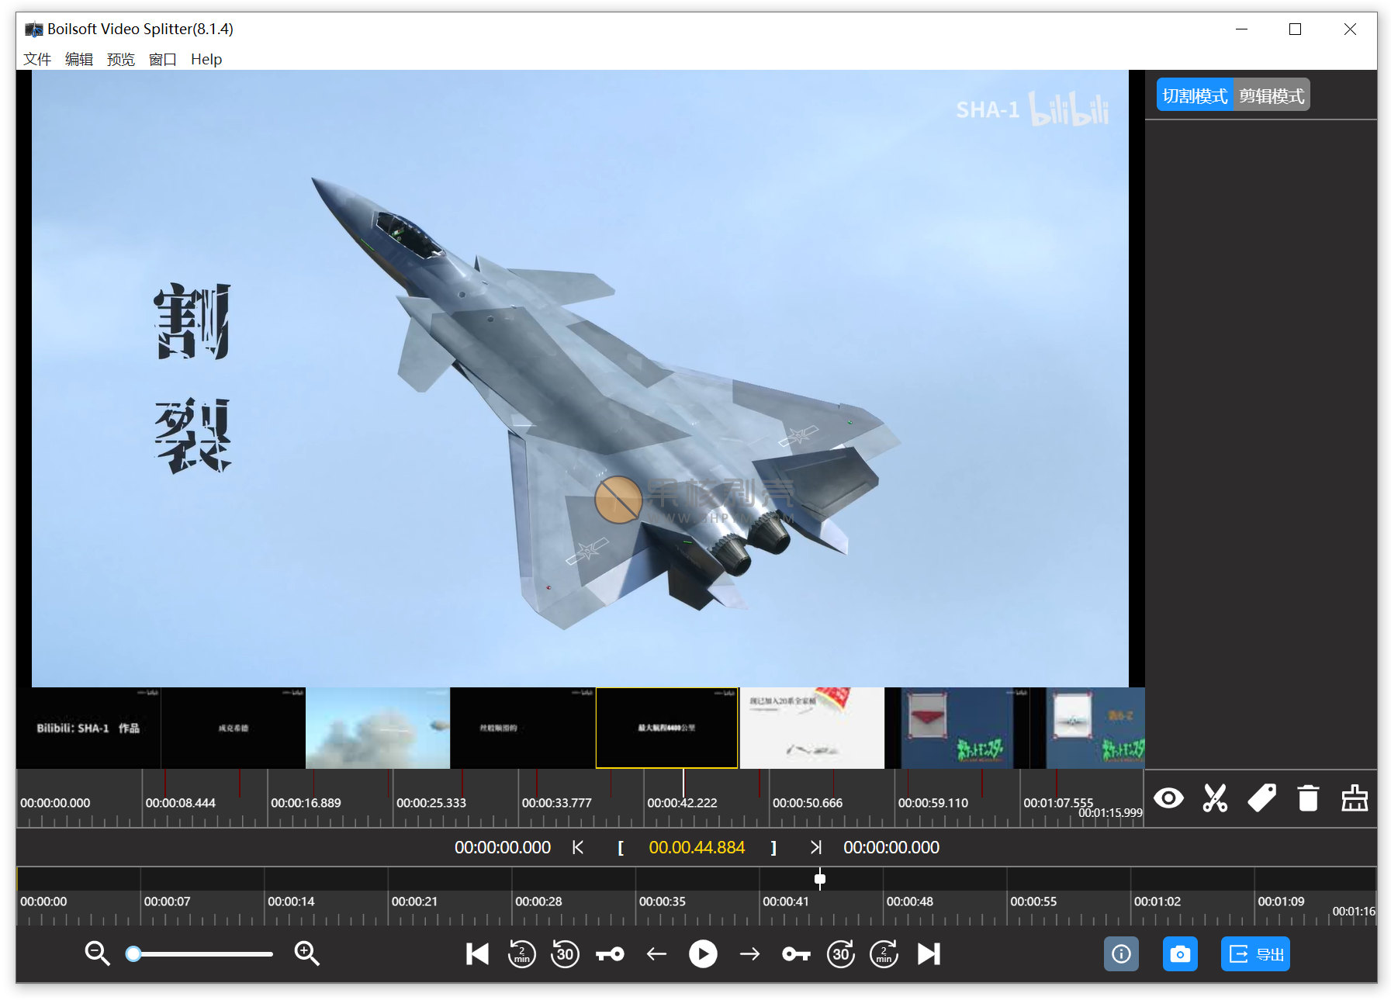Click the zoom in magnifier
Image resolution: width=1391 pixels, height=1000 pixels.
[306, 953]
